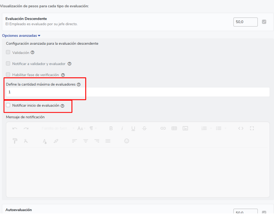Viewport: 274px width, 217px height.
Task: Tick the Notificar inicio de evaluación checkbox
Action: pos(8,105)
